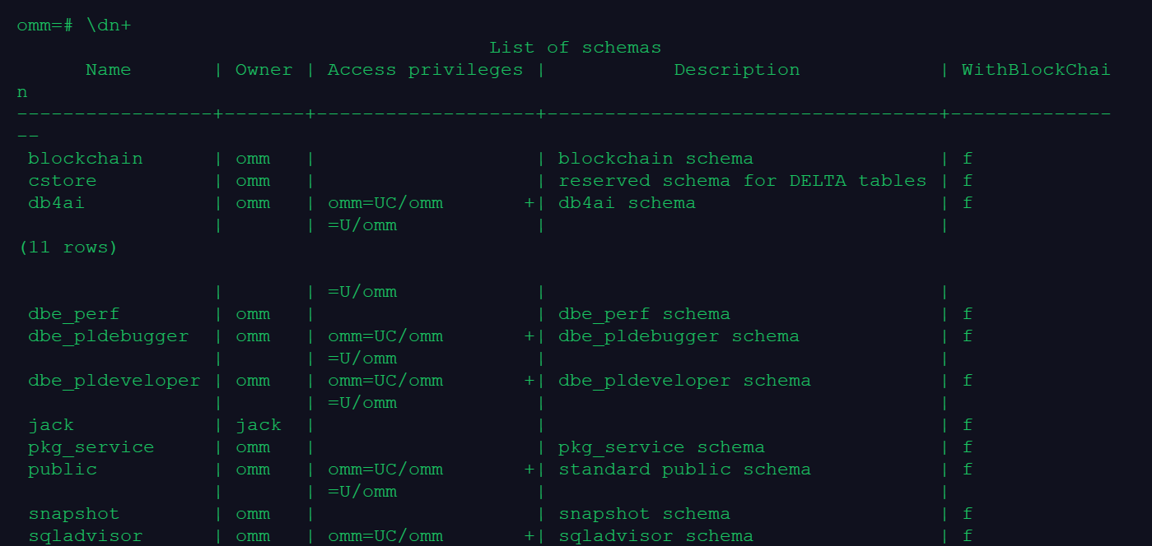This screenshot has width=1152, height=546.
Task: Click the Owner column header
Action: pos(264,70)
